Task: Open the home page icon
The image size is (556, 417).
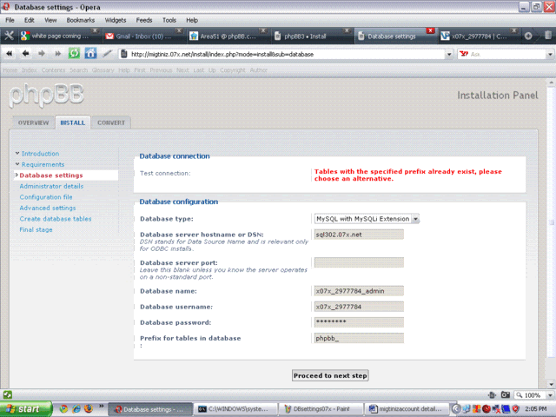Action: 90,54
